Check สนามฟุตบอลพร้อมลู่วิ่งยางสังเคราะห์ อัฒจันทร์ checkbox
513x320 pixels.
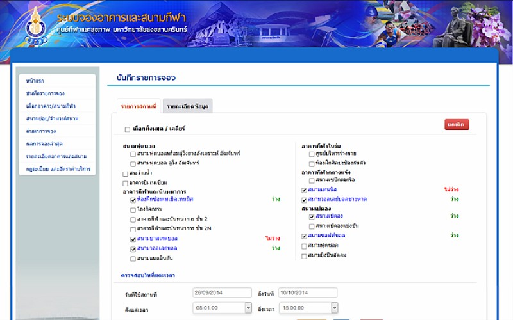tap(133, 154)
